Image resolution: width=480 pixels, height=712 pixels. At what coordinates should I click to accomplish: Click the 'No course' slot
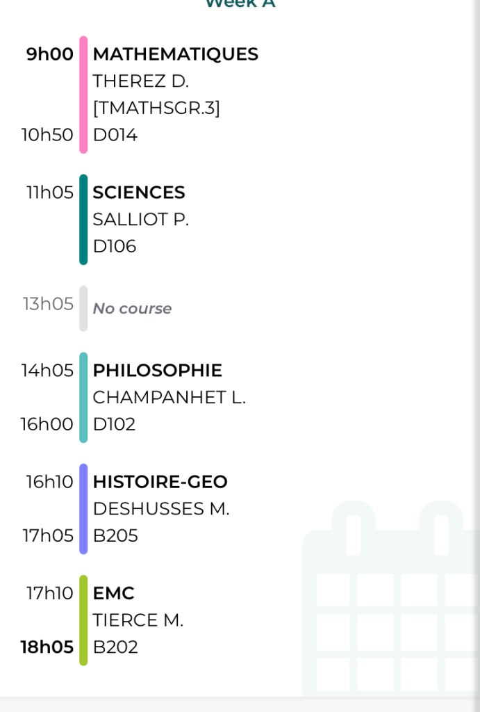click(132, 309)
